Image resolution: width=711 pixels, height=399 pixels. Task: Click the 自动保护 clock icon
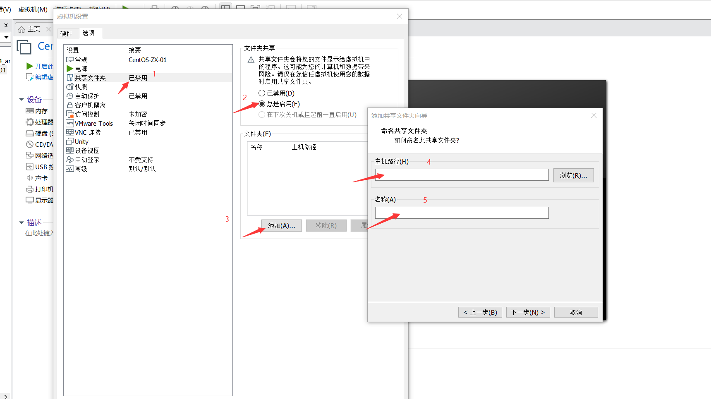70,96
